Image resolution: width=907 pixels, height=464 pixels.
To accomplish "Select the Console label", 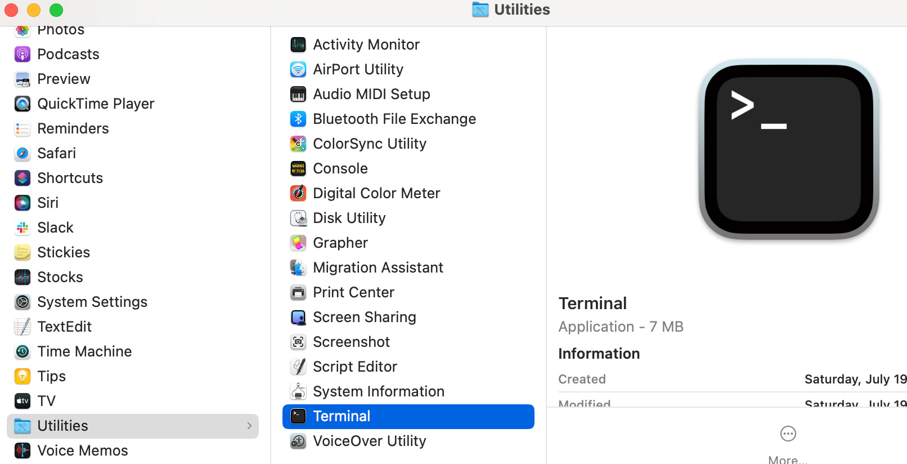I will [340, 168].
